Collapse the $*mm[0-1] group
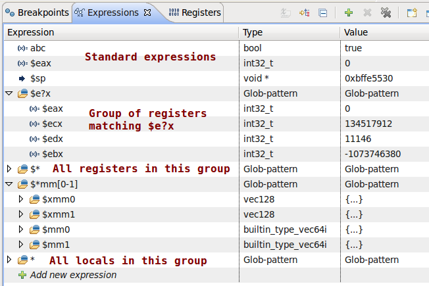This screenshot has height=286, width=429. point(9,185)
